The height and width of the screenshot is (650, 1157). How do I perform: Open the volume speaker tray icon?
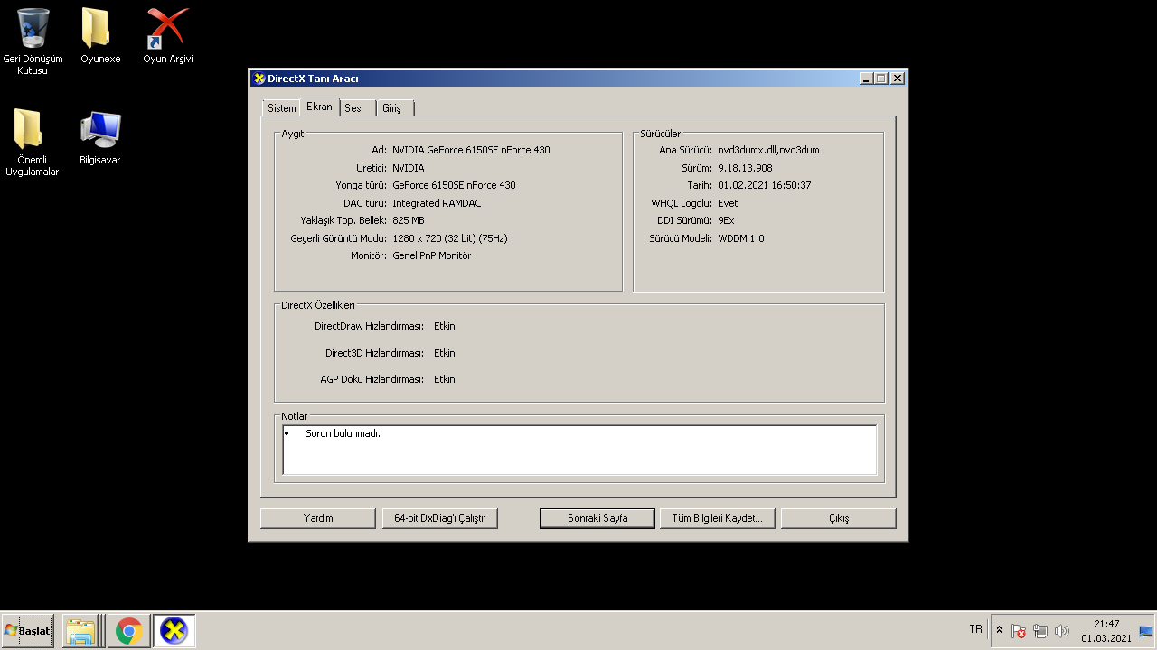coord(1062,631)
